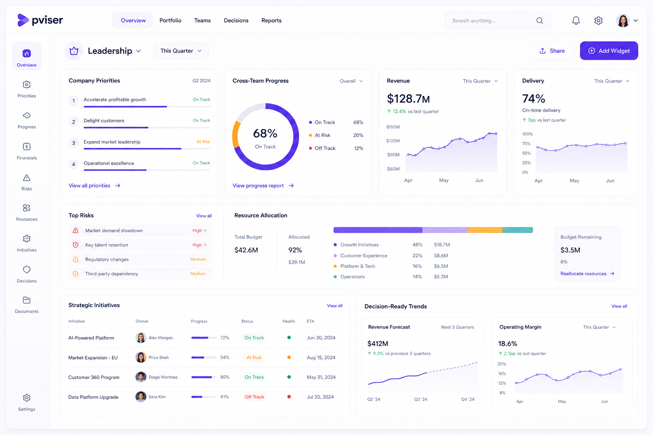Click Reallocate resources link
The height and width of the screenshot is (435, 653).
(588, 274)
